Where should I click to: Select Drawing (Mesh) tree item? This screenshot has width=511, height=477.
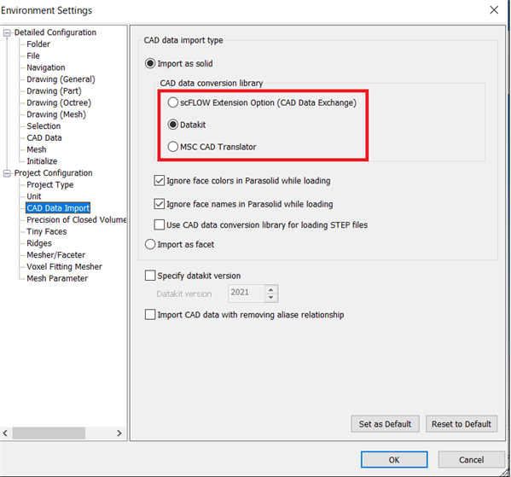[x=56, y=114]
